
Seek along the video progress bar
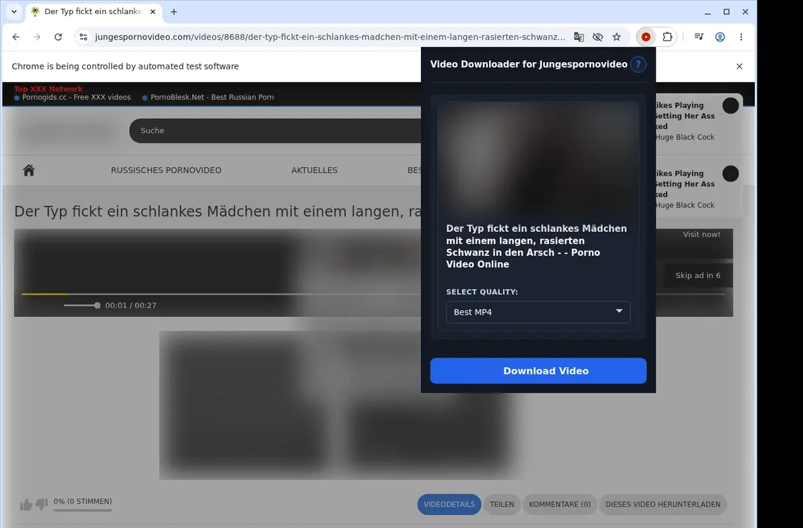pos(373,294)
